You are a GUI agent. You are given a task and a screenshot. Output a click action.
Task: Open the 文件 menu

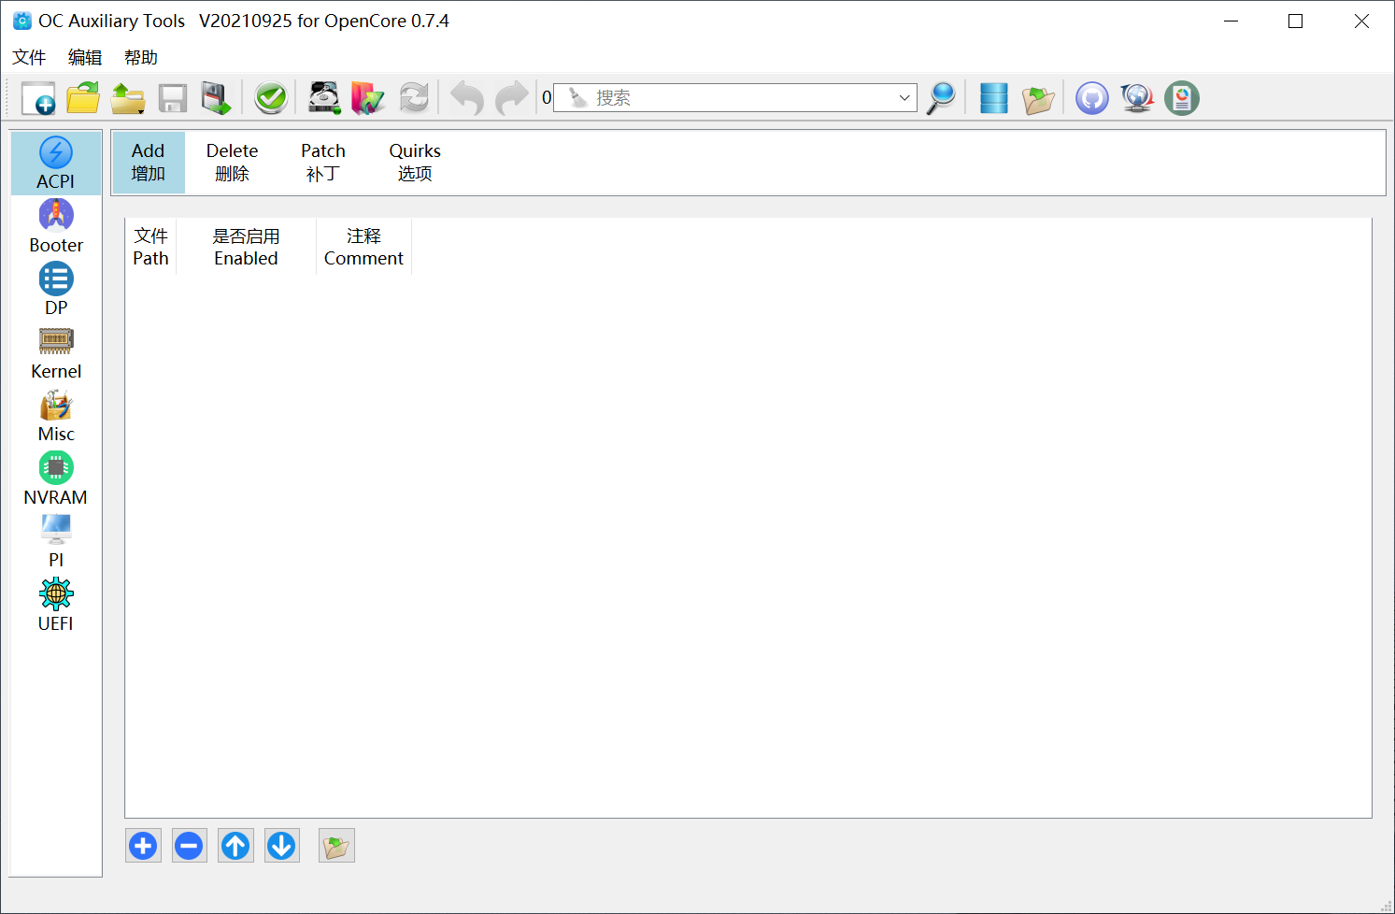coord(29,57)
